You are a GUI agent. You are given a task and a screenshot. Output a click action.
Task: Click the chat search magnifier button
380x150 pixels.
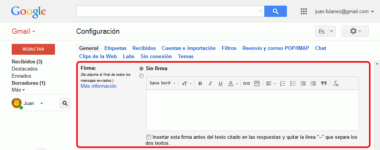[65, 103]
